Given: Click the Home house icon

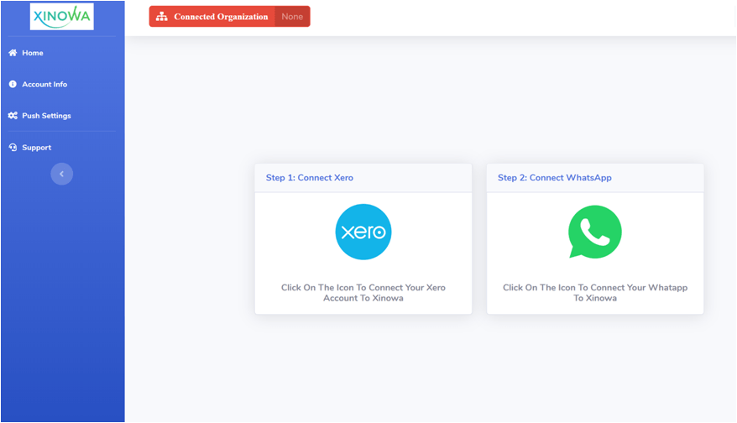Looking at the screenshot, I should click(x=13, y=53).
